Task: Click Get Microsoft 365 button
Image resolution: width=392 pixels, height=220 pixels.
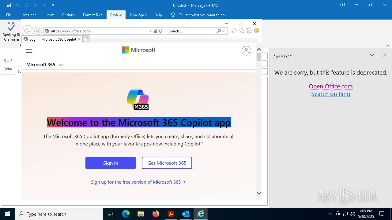Action: 167,163
